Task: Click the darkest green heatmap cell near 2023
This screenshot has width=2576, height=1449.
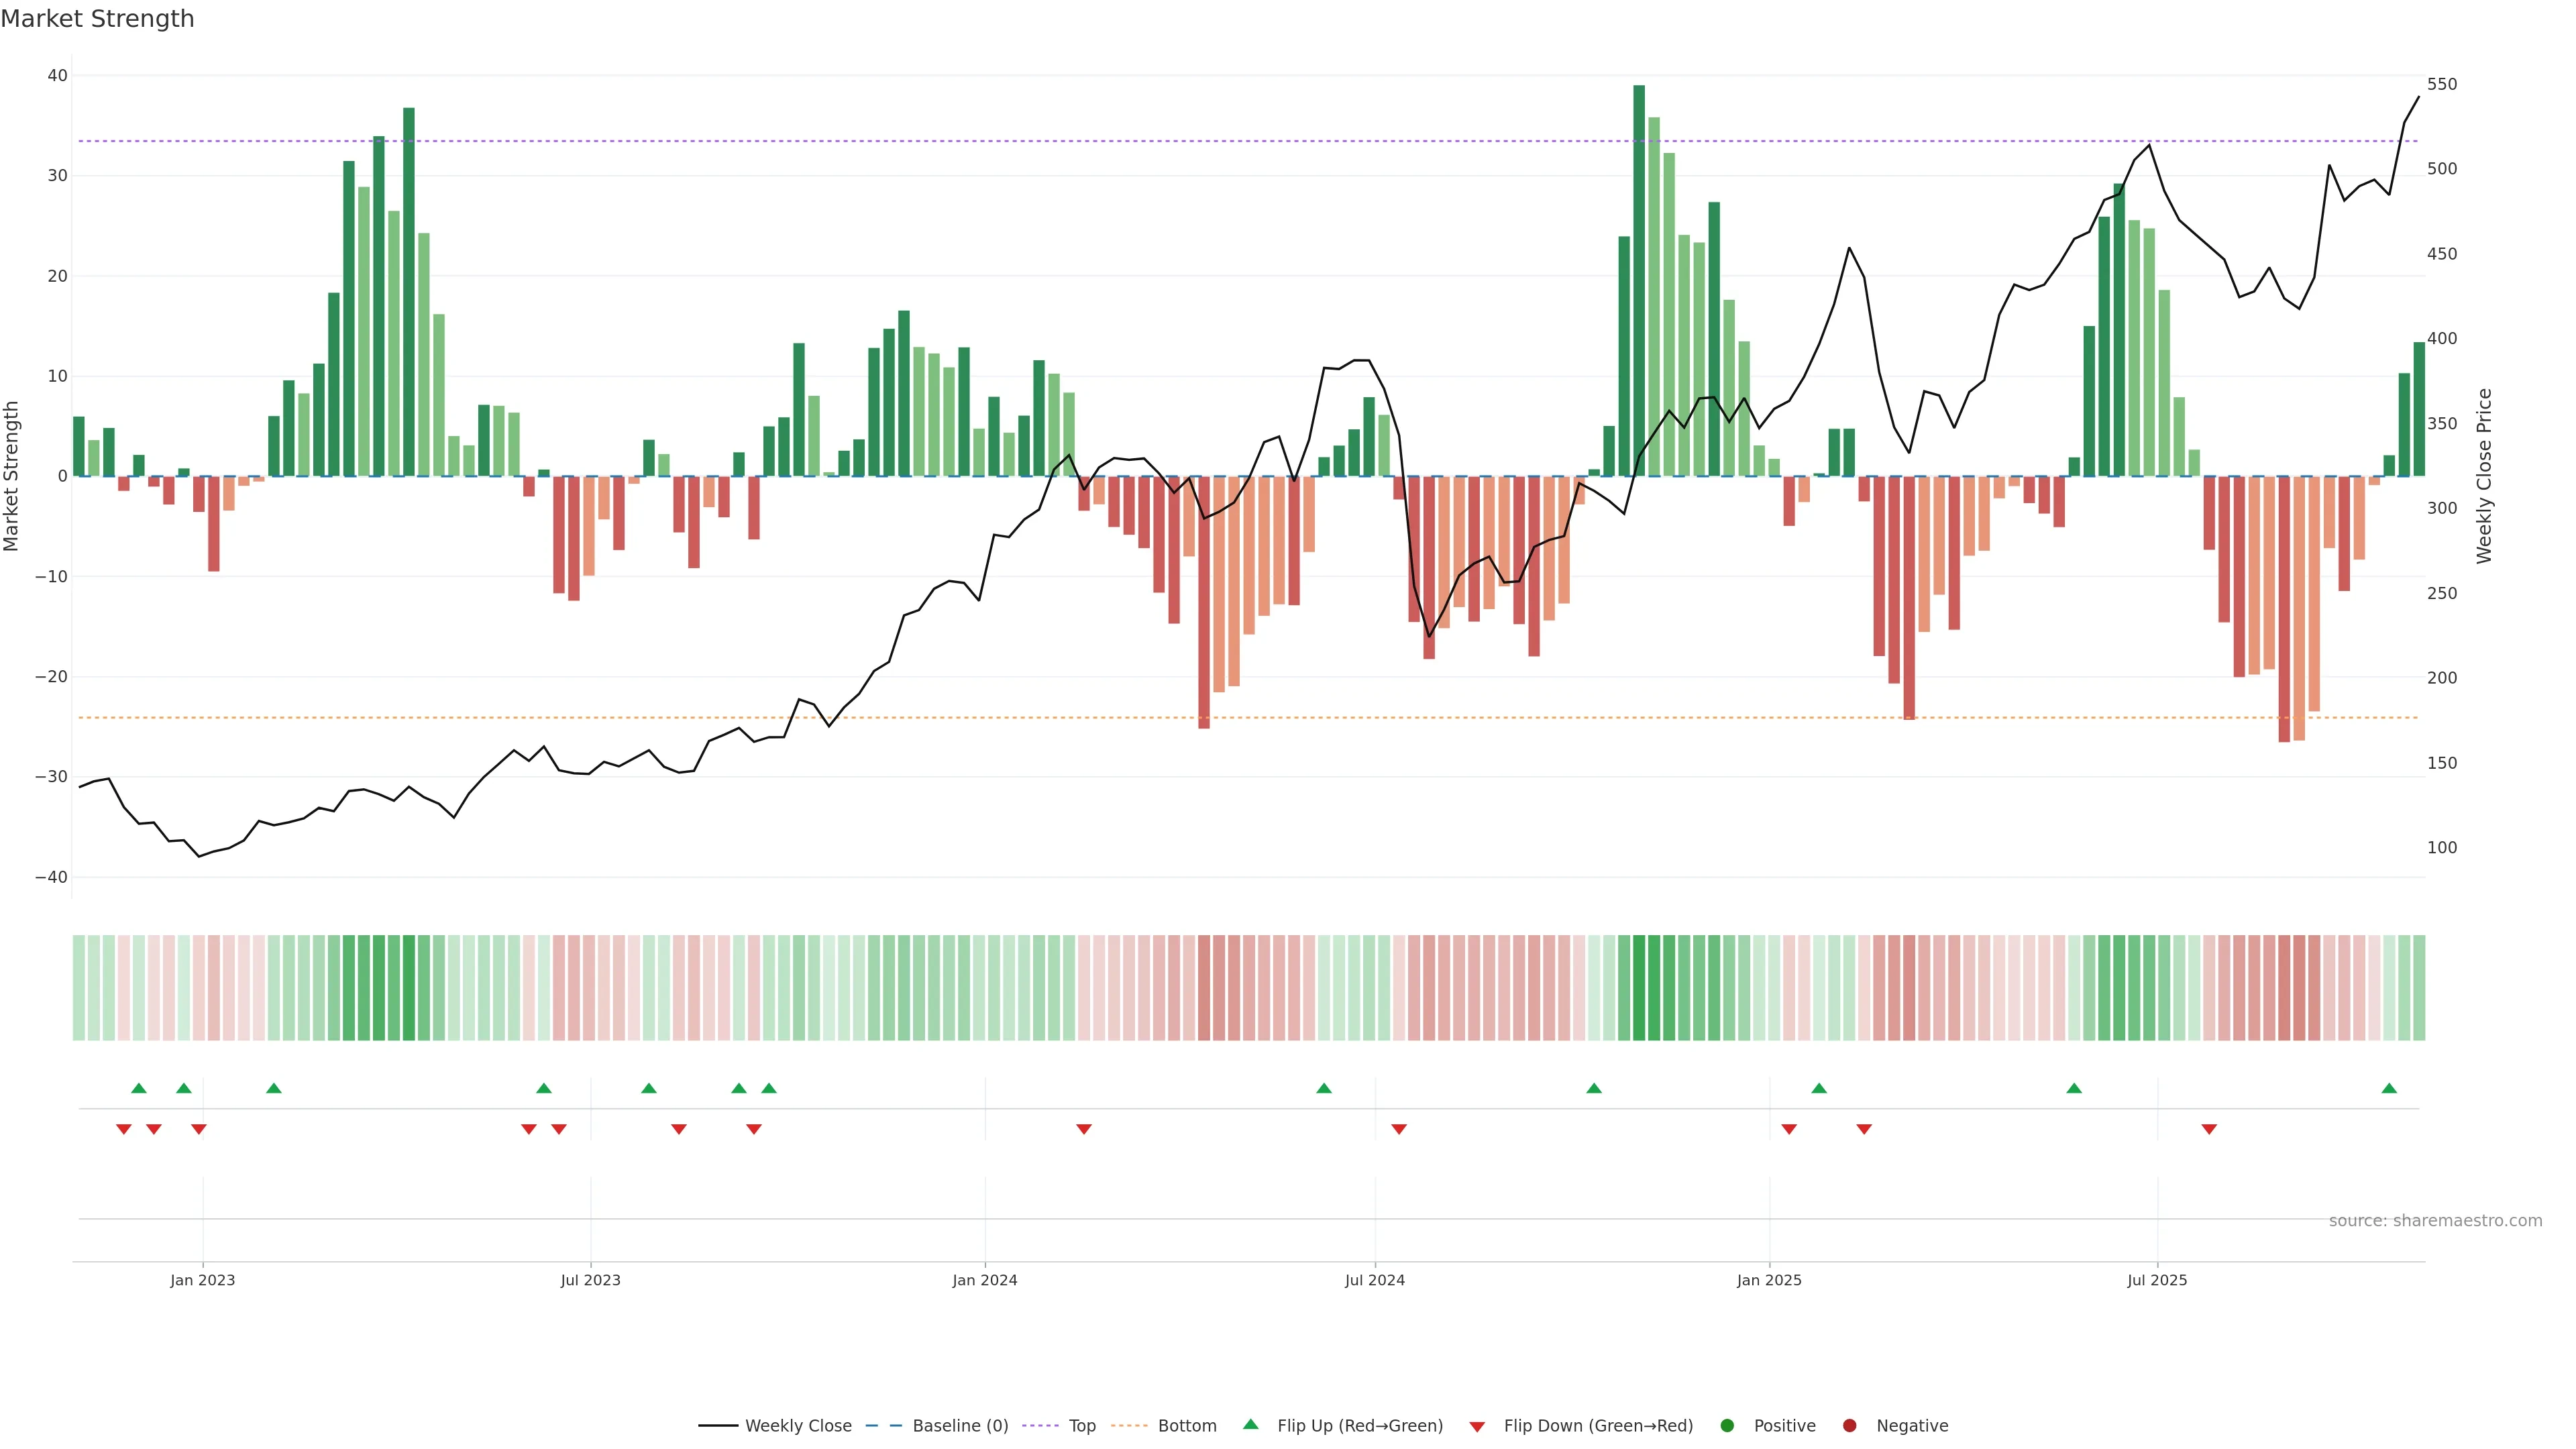Action: click(408, 987)
